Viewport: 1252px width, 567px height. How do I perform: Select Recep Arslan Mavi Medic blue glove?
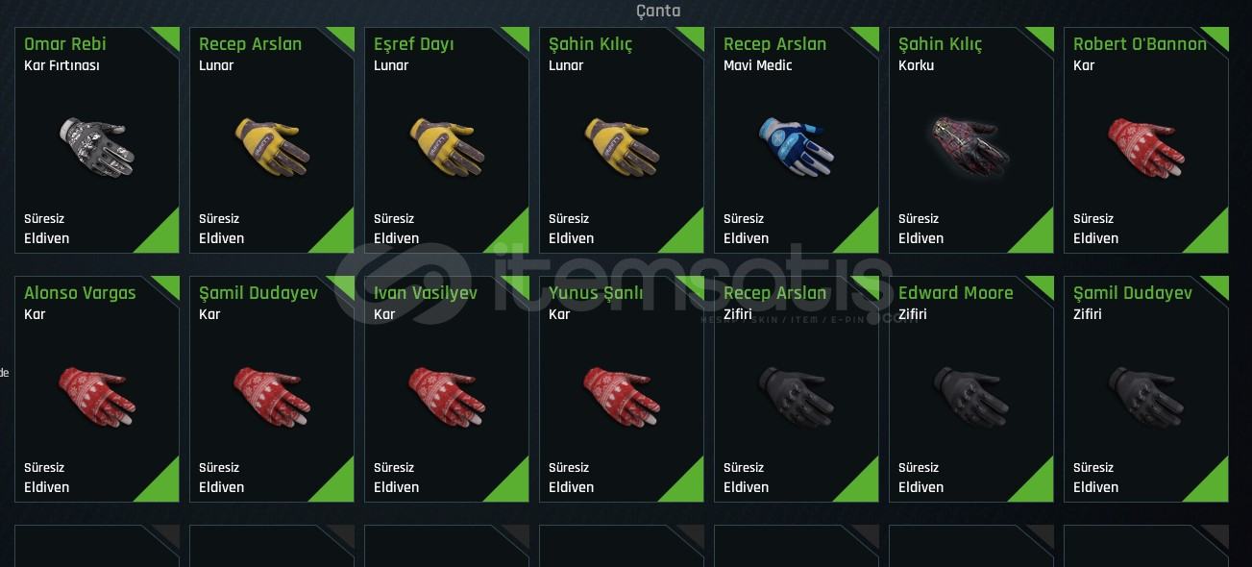(x=796, y=147)
